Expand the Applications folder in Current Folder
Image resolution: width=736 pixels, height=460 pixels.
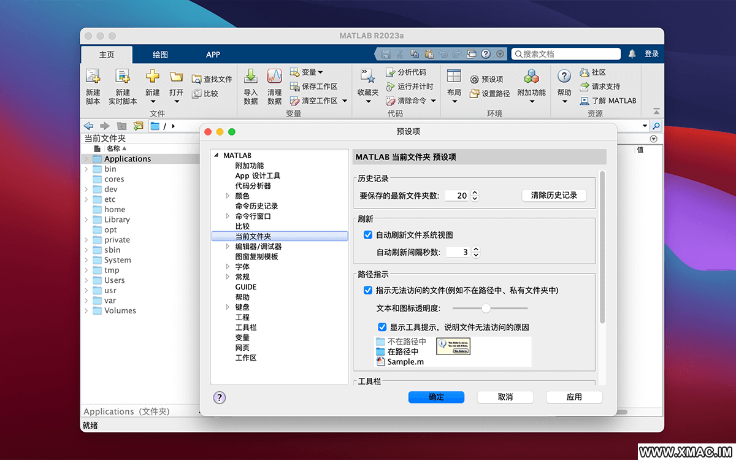point(86,159)
